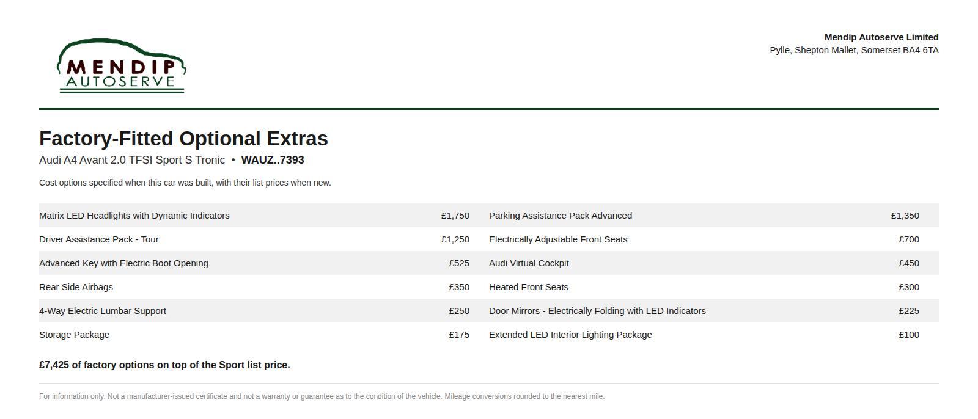The image size is (978, 419).
Task: Click the address 'Pylle, Shepton Mallet, Somerset BA4 6TA'
Action: pyautogui.click(x=854, y=50)
